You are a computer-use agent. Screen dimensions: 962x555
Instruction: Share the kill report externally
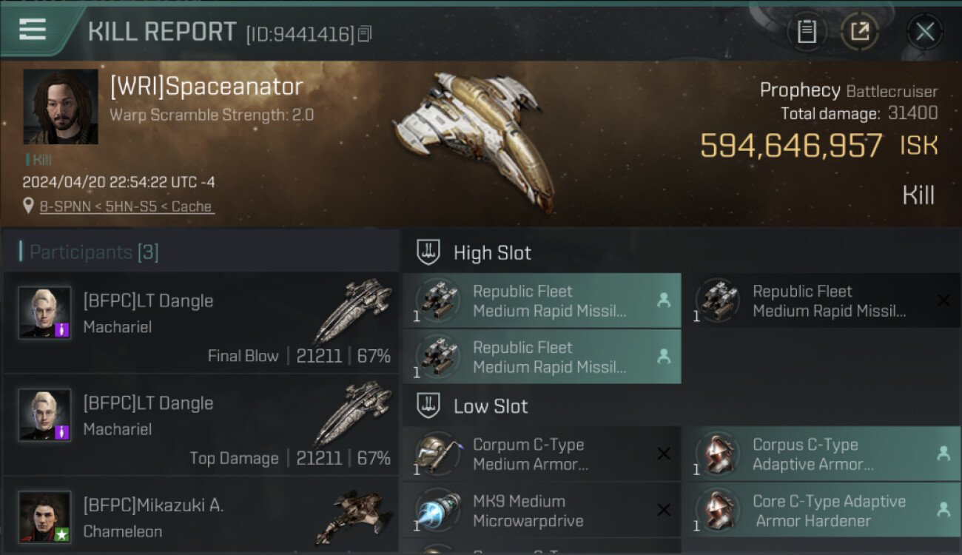[x=860, y=31]
